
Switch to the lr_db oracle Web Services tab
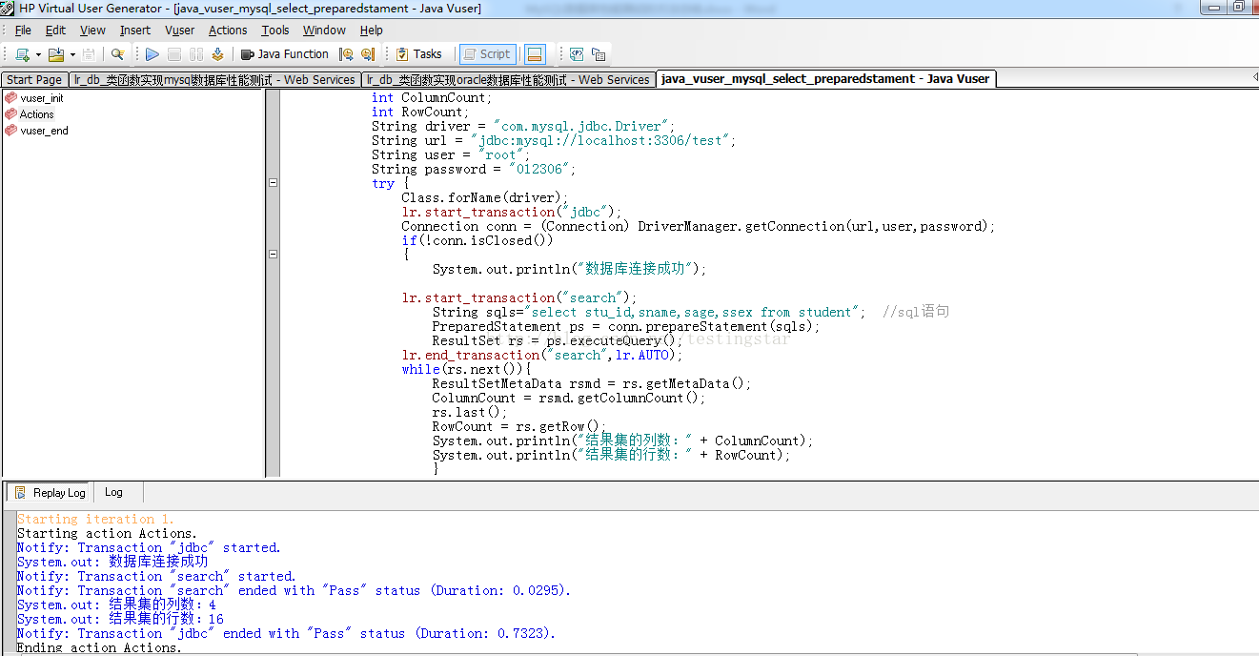pyautogui.click(x=508, y=80)
